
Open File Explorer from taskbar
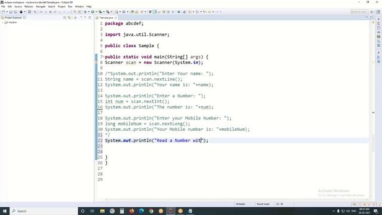(102, 211)
